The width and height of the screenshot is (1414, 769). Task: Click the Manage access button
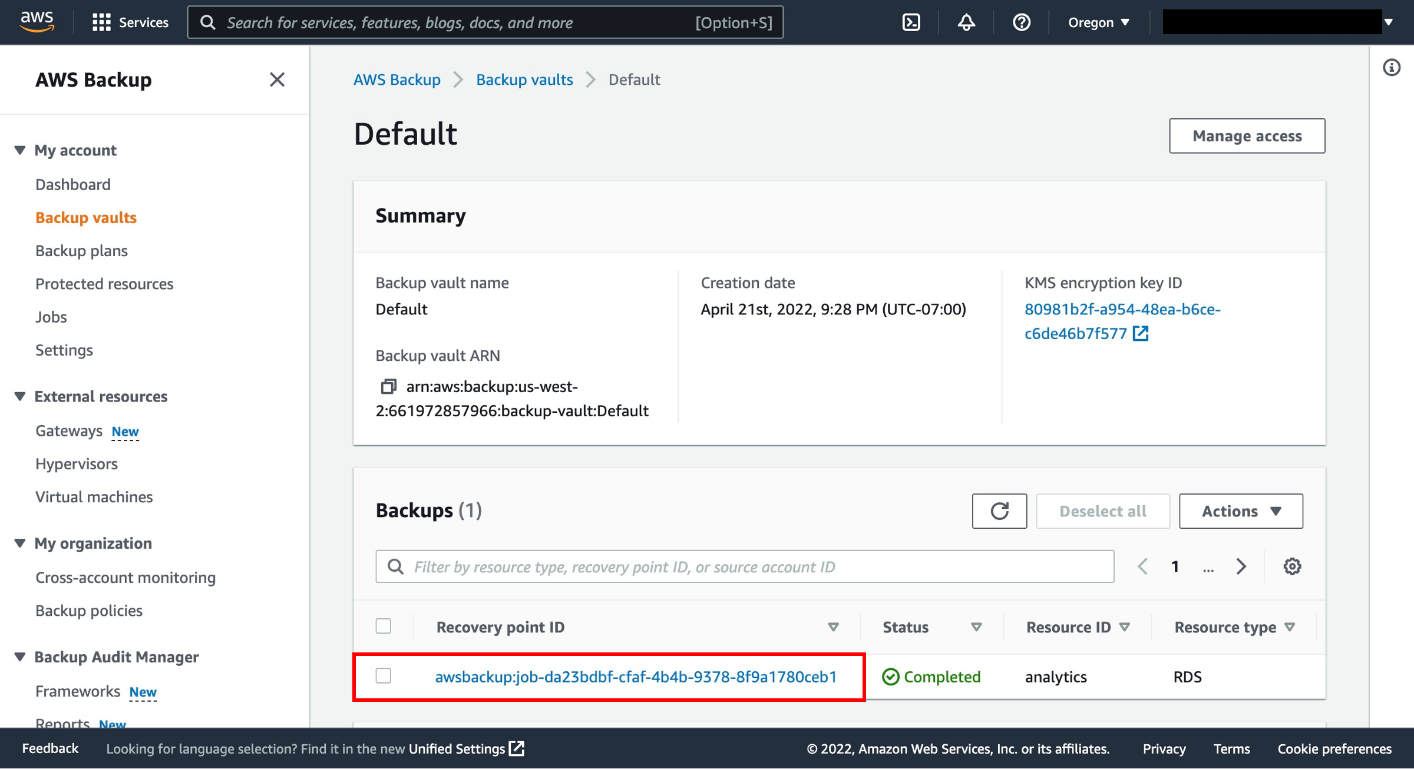(x=1247, y=136)
